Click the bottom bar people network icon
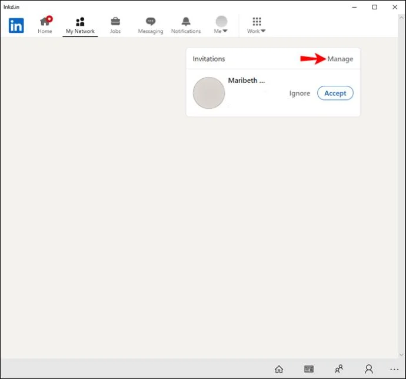This screenshot has width=406, height=379. 339,369
